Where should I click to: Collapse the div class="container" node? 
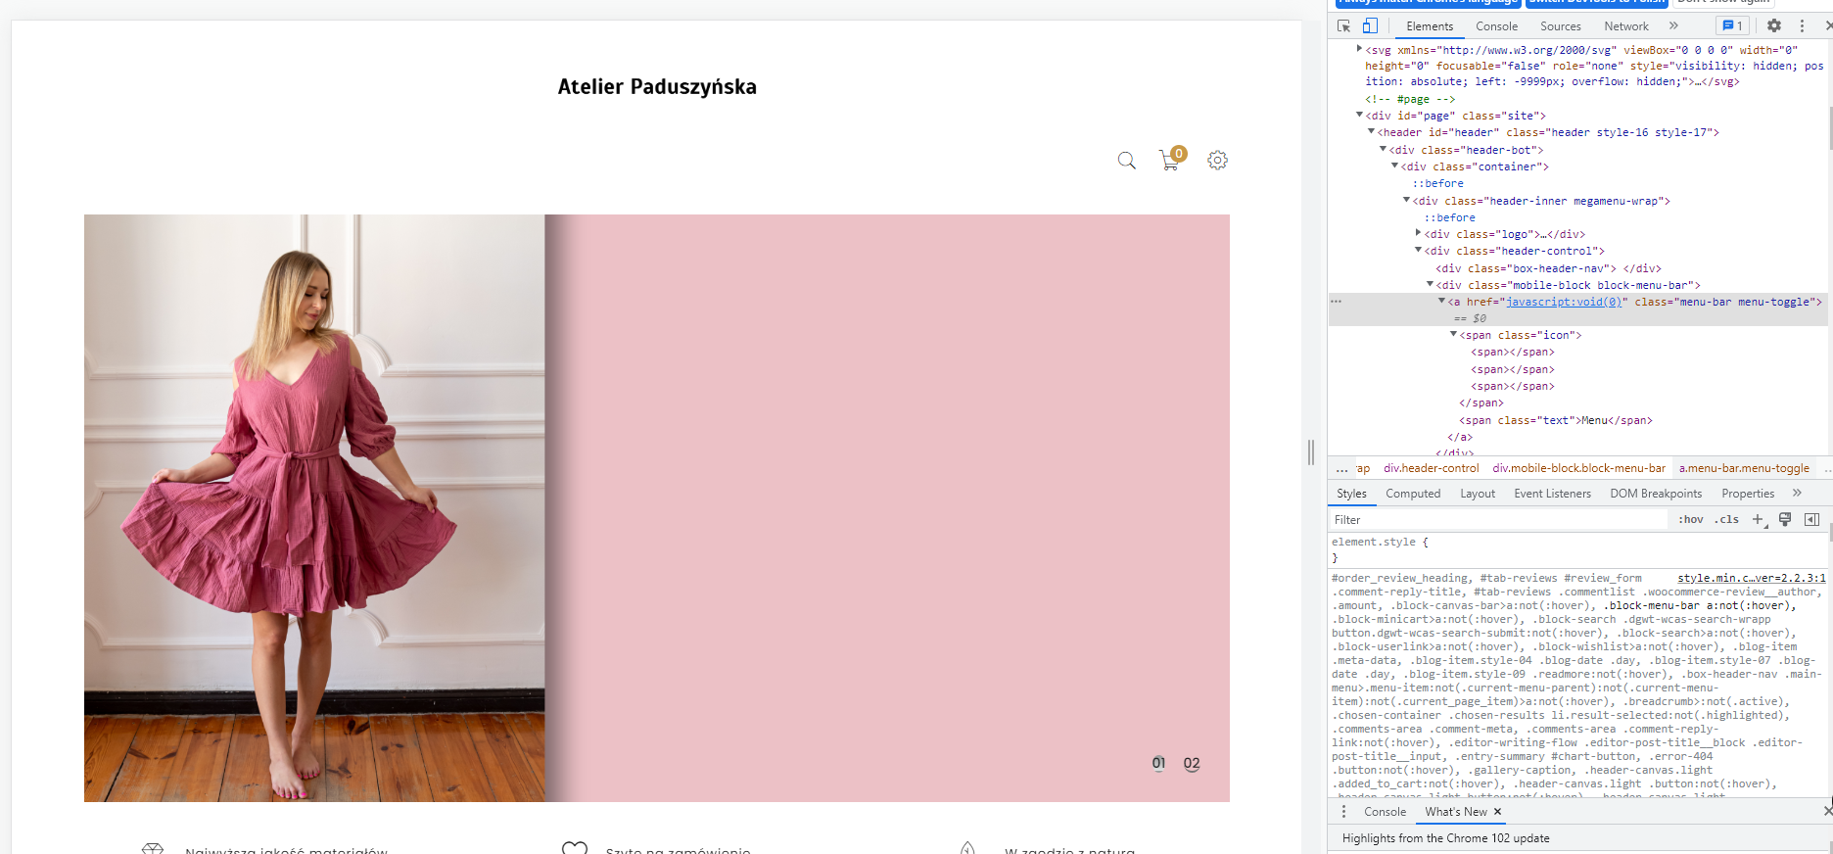tap(1394, 166)
